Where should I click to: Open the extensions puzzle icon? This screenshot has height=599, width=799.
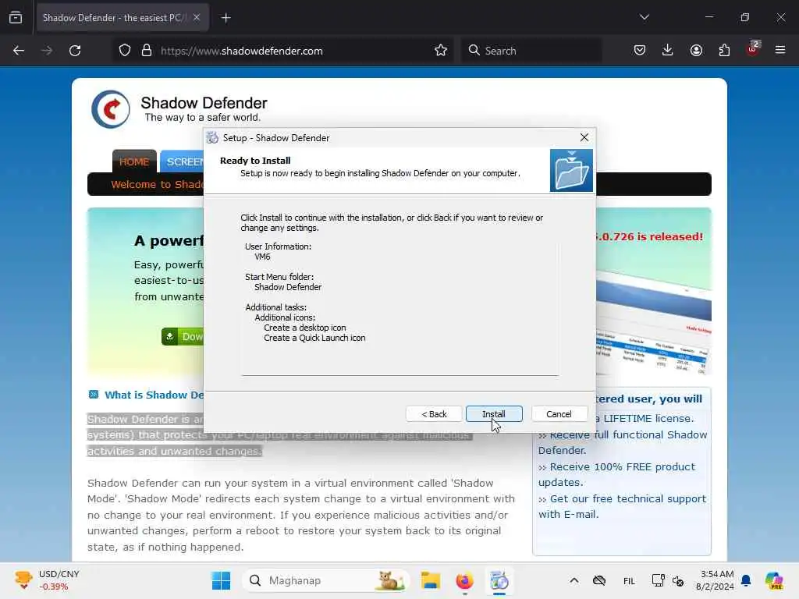(724, 51)
